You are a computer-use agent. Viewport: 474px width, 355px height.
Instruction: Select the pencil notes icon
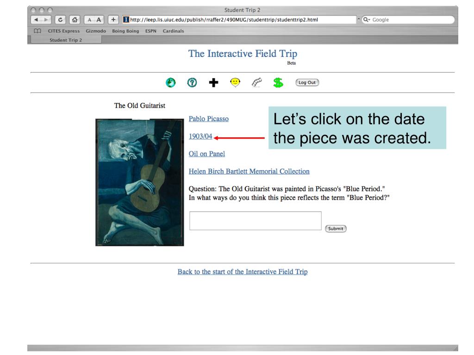[x=256, y=82]
